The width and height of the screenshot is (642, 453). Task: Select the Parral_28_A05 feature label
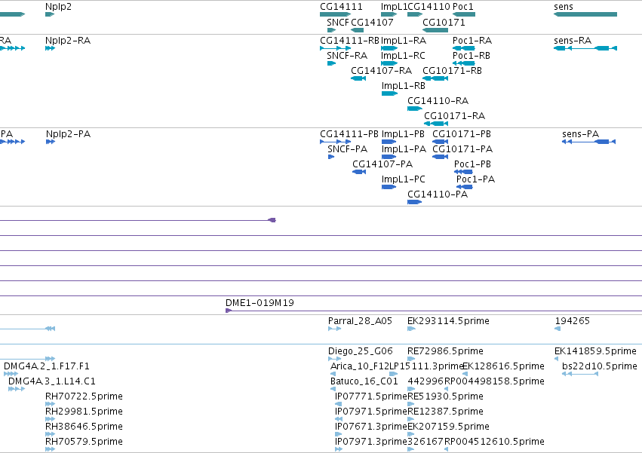(361, 321)
